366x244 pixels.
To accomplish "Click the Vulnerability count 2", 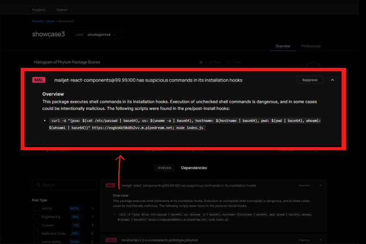I will [92, 242].
